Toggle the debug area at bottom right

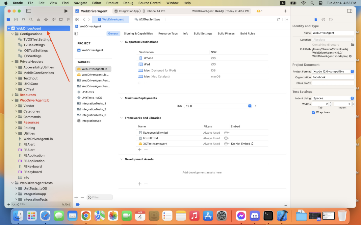pyautogui.click(x=286, y=205)
